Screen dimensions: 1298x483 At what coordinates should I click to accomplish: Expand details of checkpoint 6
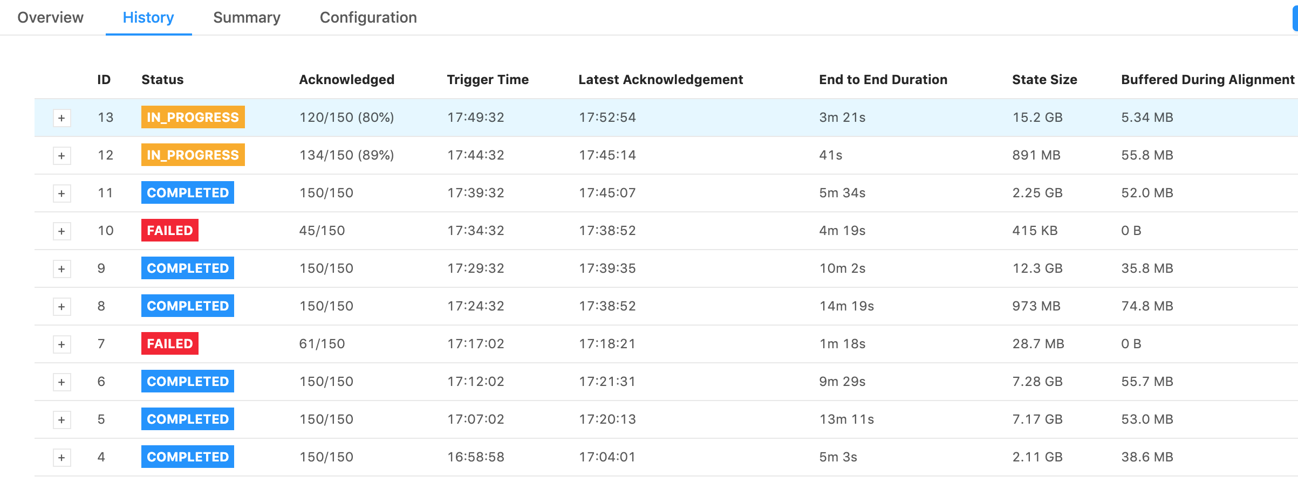click(62, 382)
